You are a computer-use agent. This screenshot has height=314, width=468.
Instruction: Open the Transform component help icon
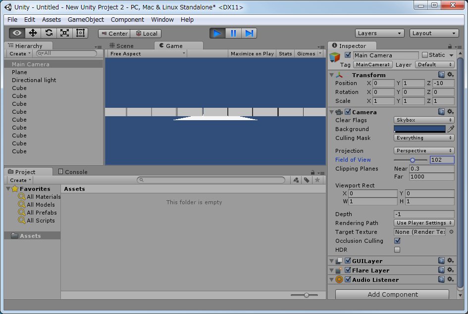[441, 75]
